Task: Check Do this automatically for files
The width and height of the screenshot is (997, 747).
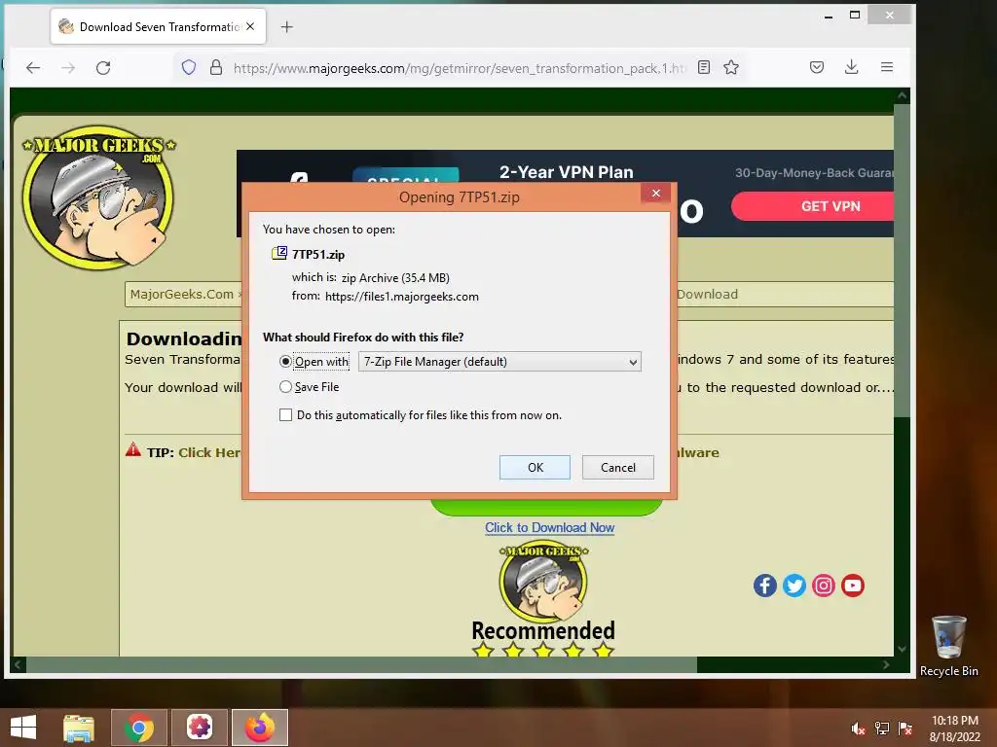Action: tap(285, 414)
